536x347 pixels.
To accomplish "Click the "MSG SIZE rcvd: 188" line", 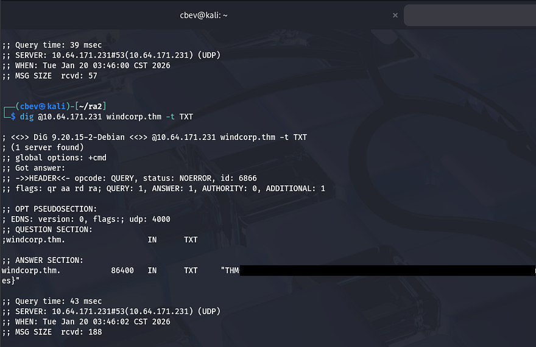I will 52,332.
